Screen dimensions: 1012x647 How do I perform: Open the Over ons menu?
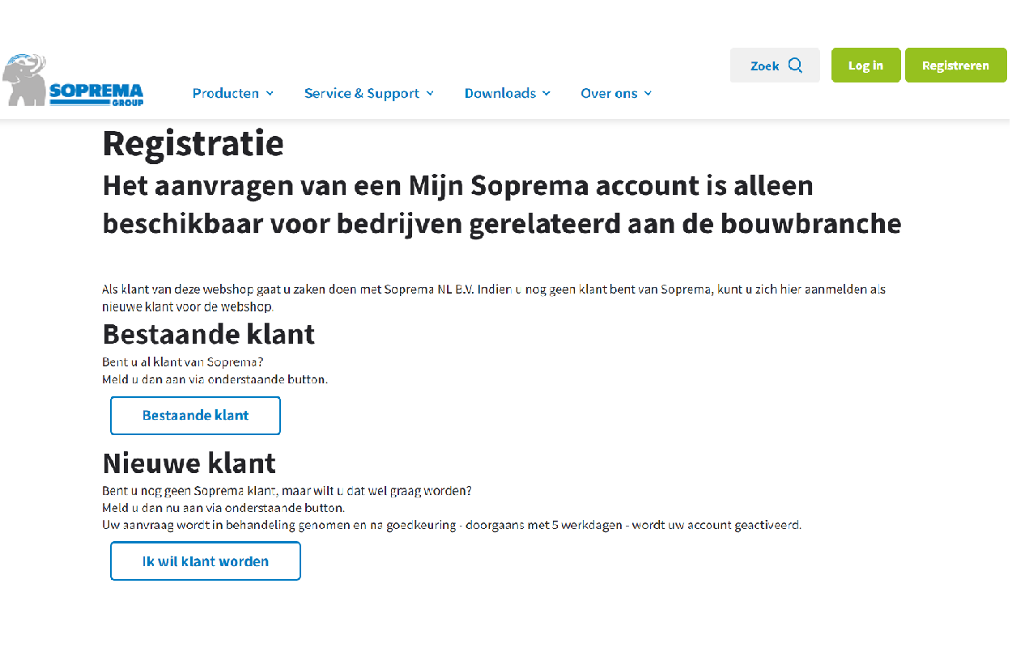point(616,93)
